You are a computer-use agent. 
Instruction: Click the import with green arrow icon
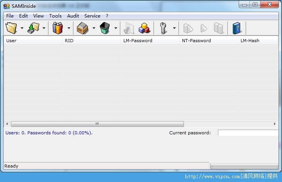tap(34, 28)
